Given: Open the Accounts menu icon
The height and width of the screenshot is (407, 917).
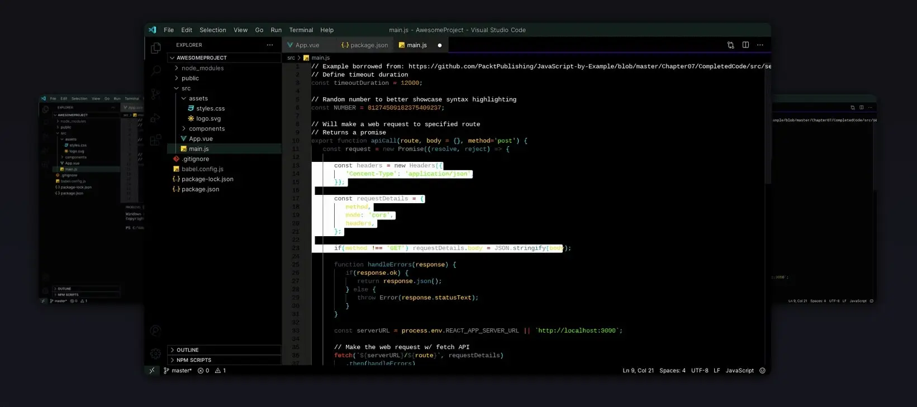Looking at the screenshot, I should (x=156, y=331).
